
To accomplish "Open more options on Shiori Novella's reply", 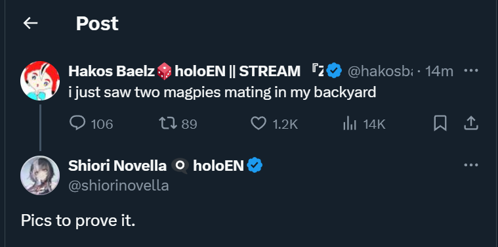I will (x=471, y=165).
